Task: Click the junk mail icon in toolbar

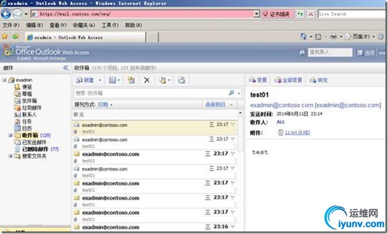Action: (163, 80)
